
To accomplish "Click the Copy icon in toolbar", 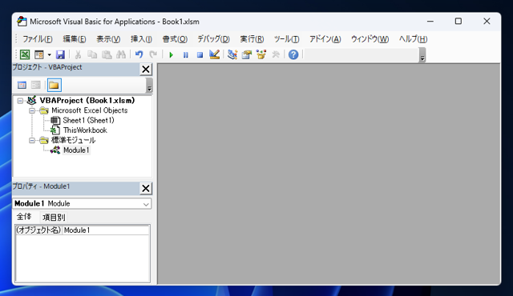I will [x=92, y=54].
